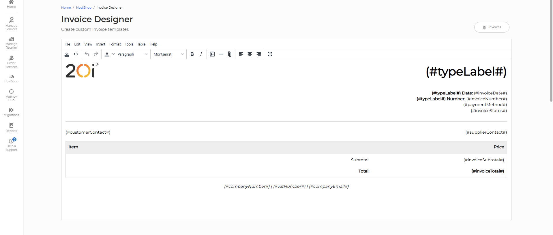Toggle bold formatting
Viewport: 553px width, 235px height.
[x=192, y=54]
